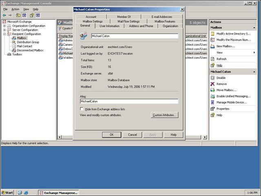Image resolution: width=261 pixels, height=196 pixels.
Task: Select the Walden mailbox row
Action: pyautogui.click(x=66, y=58)
